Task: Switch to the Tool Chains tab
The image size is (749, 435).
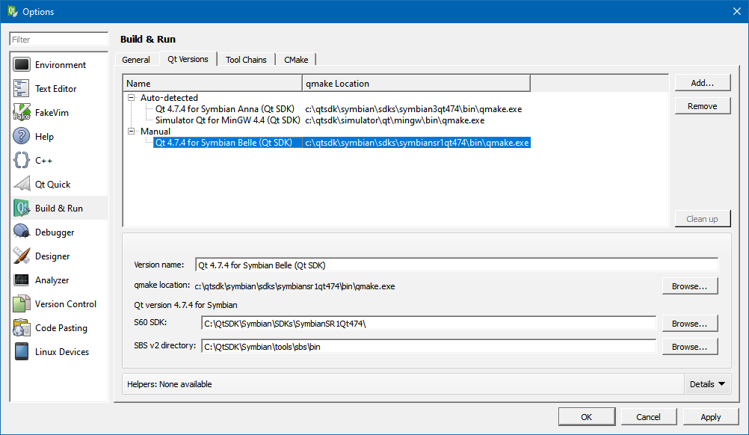Action: point(246,60)
